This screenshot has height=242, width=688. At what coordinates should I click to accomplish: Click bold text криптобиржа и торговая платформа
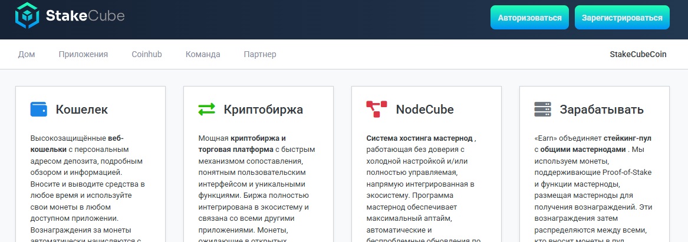tap(242, 144)
